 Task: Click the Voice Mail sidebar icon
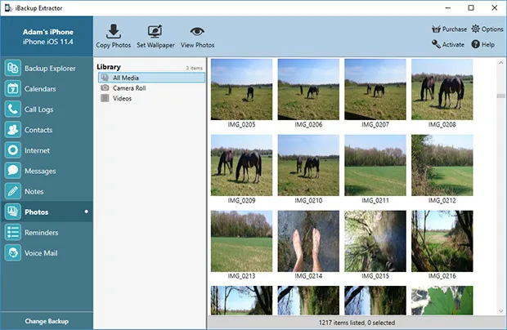pyautogui.click(x=13, y=253)
